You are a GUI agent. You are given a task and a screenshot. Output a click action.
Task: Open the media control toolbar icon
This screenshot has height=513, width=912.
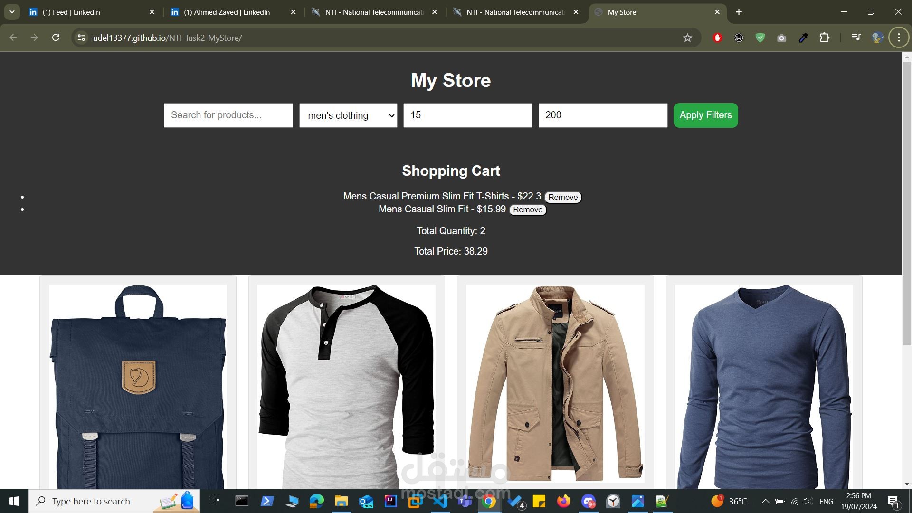coord(856,38)
